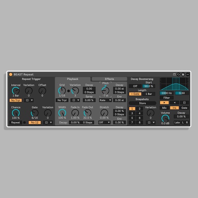Recall snapshot slot 7
Viewport: 198px width, 198px height.
click(x=132, y=123)
